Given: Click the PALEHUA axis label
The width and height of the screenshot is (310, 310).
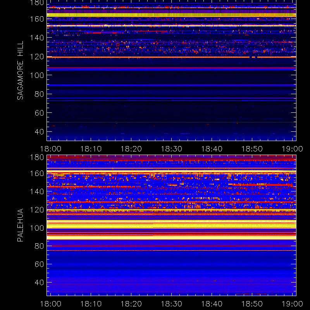Looking at the screenshot, I should click(21, 225).
